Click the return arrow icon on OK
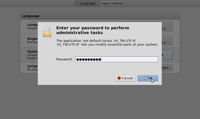200x119 pixels. tap(145, 78)
